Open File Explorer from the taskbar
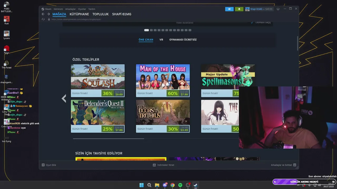This screenshot has width=337, height=189. [x=157, y=185]
